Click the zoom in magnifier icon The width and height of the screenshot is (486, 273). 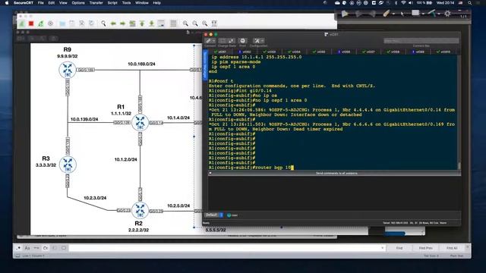click(x=185, y=24)
